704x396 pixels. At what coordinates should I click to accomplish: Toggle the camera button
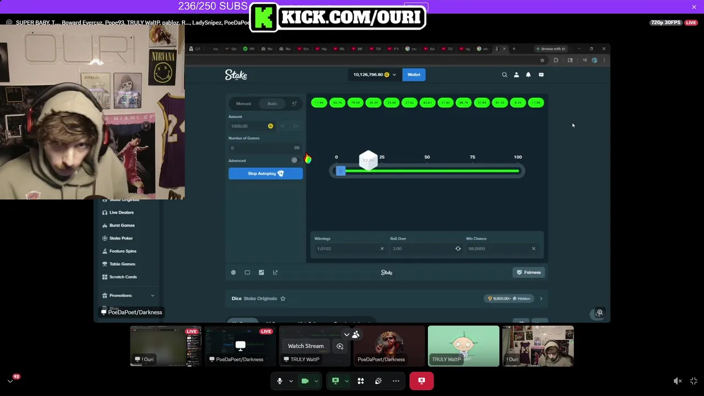point(305,381)
